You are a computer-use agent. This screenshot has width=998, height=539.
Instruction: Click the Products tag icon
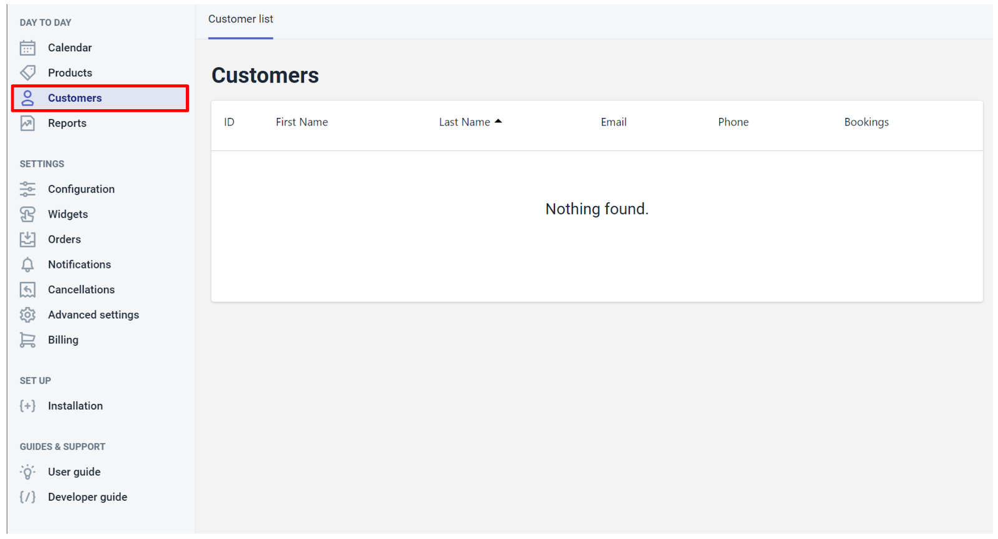coord(27,73)
